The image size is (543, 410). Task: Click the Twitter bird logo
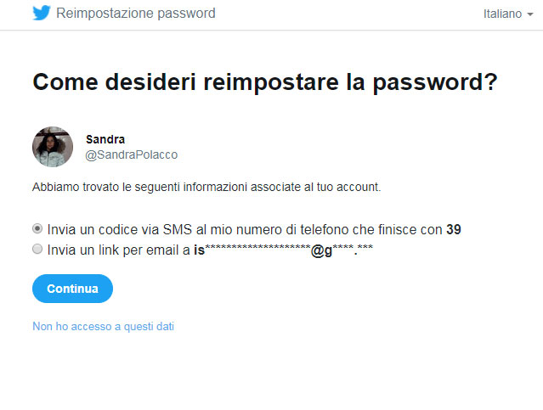[41, 13]
